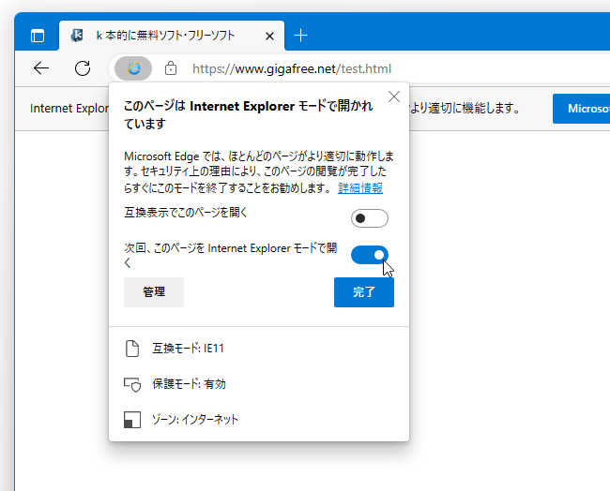The image size is (610, 491).
Task: Turn off 次回 Internet Explorer モードで開く switch
Action: coord(369,255)
